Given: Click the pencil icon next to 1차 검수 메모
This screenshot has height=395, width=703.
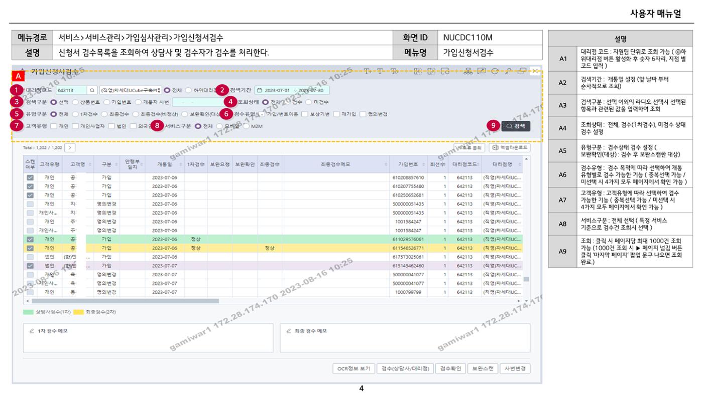Looking at the screenshot, I should 32,331.
